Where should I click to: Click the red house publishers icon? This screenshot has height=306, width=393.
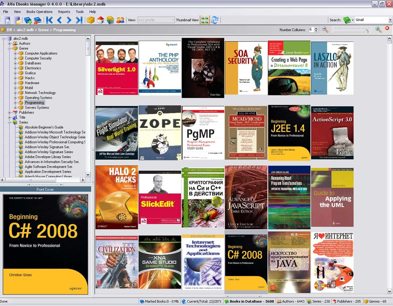point(101,20)
